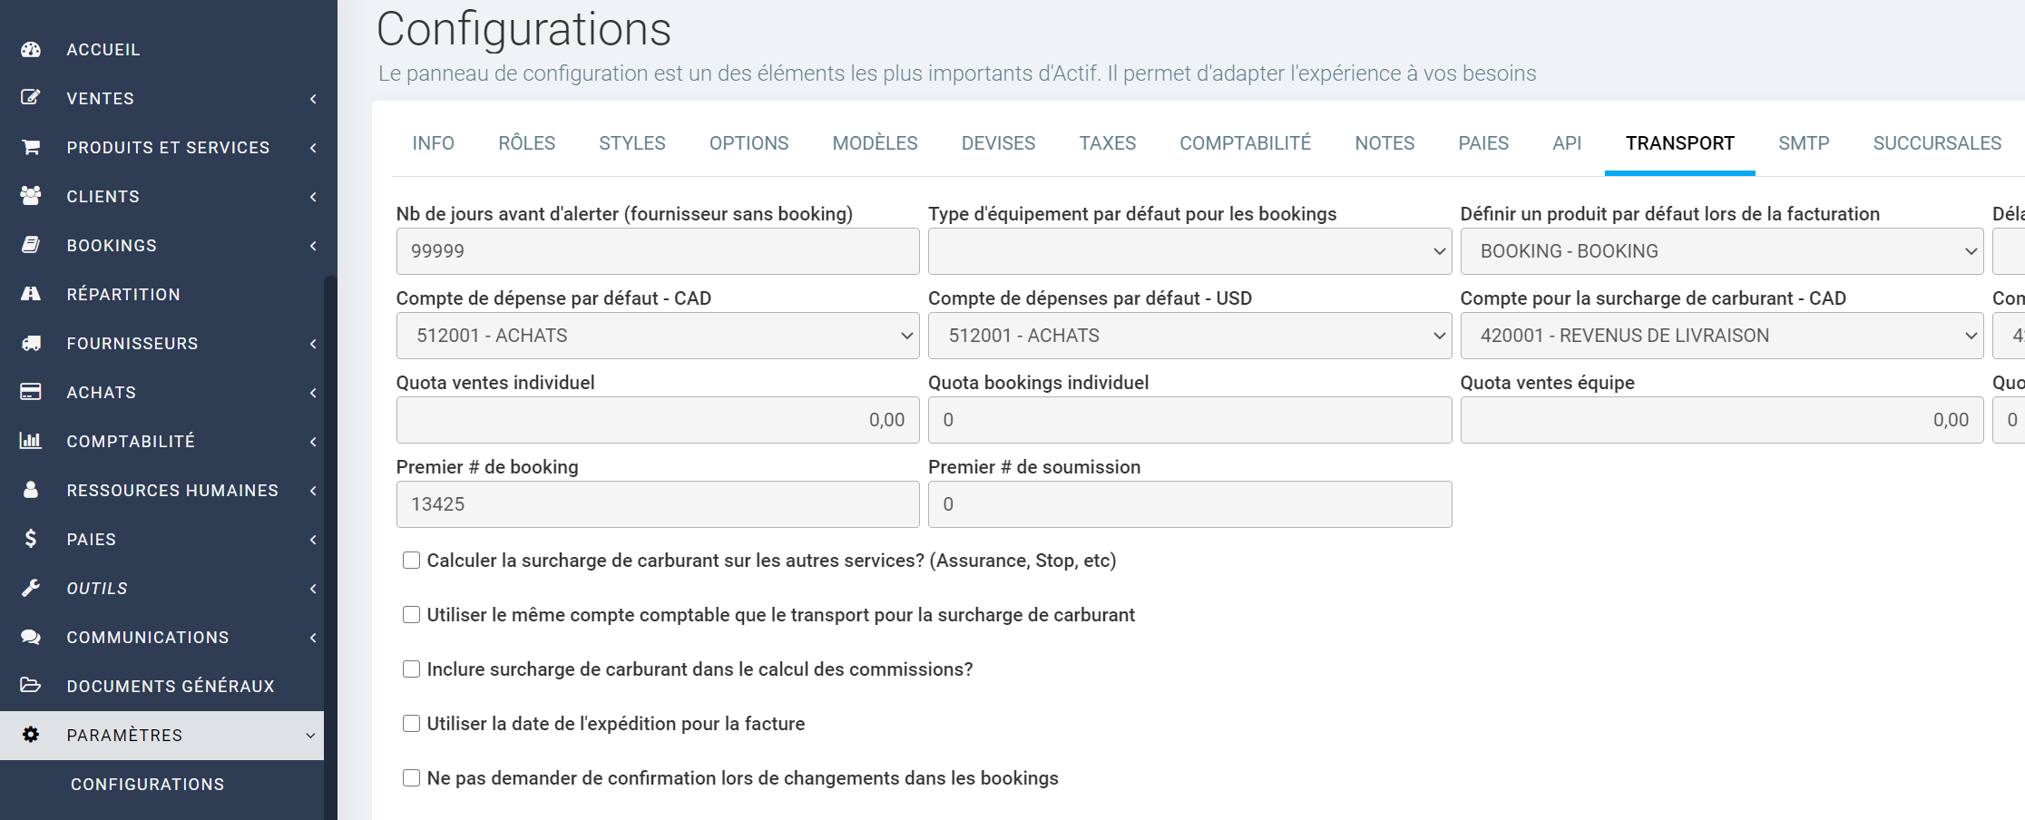The height and width of the screenshot is (820, 2025).
Task: Check include fuel surcharge in commissions
Action: point(411,669)
